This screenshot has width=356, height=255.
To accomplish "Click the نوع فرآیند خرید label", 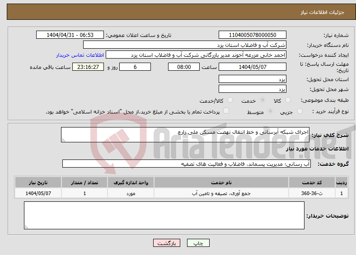I will pyautogui.click(x=330, y=111).
